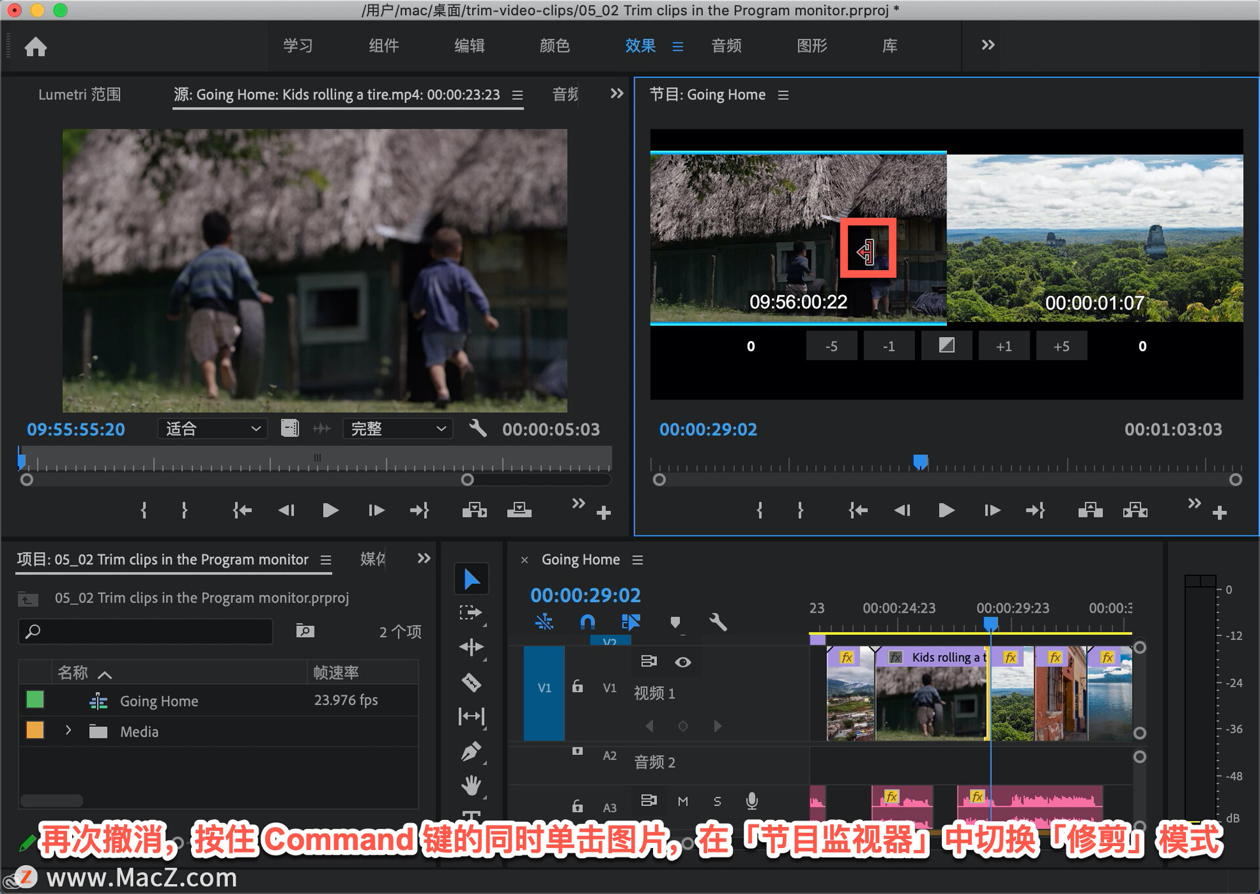Open the 完整 playback resolution dropdown
Viewport: 1260px width, 894px height.
(x=398, y=429)
